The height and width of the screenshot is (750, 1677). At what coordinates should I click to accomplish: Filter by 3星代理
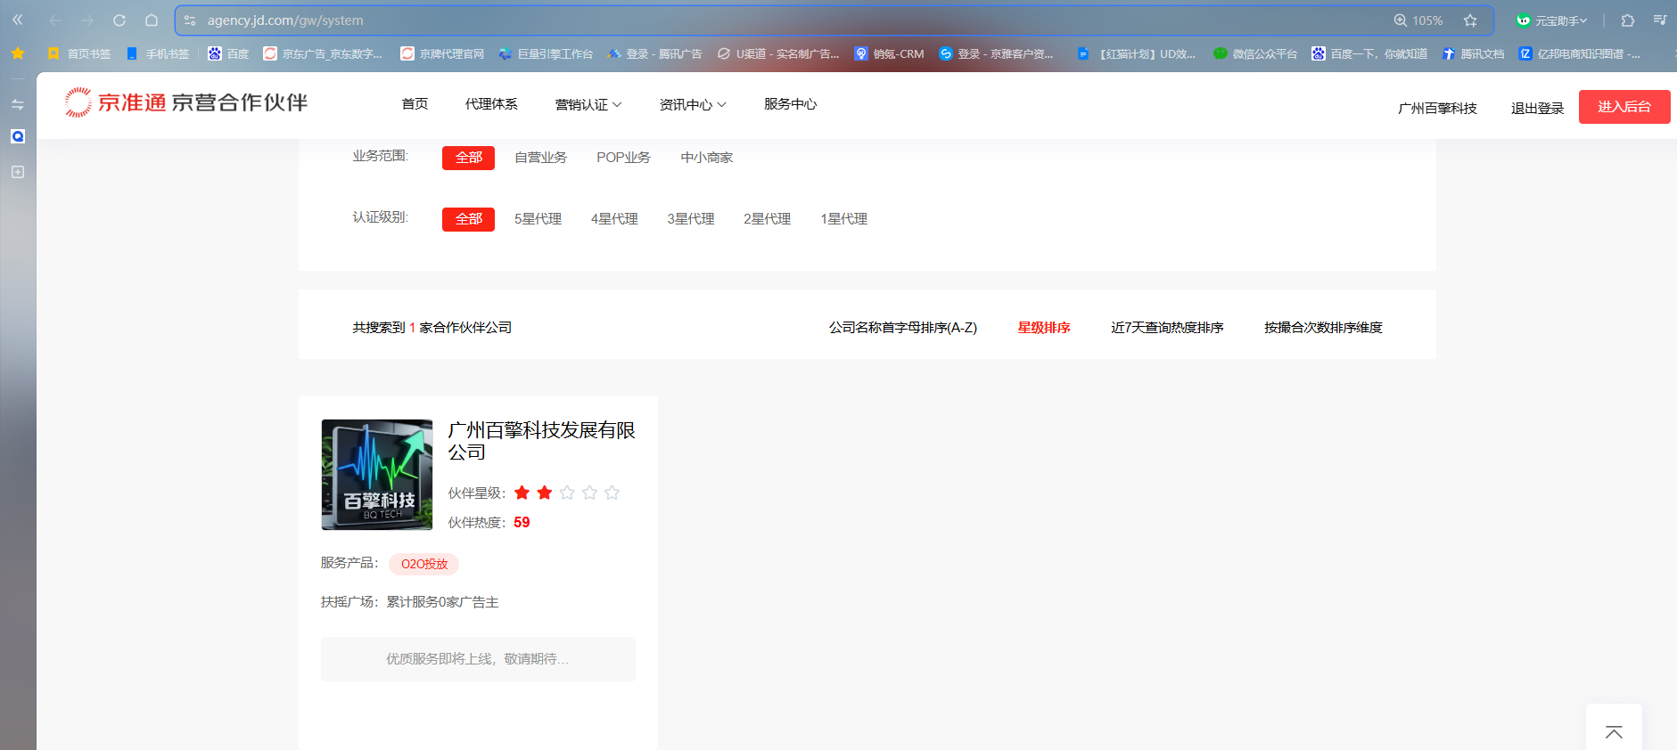tap(691, 219)
